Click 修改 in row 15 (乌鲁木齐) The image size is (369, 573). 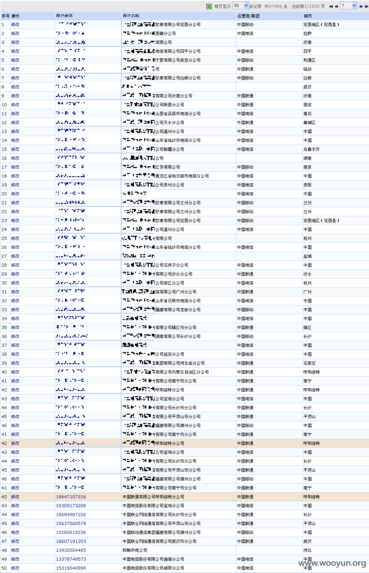15,149
